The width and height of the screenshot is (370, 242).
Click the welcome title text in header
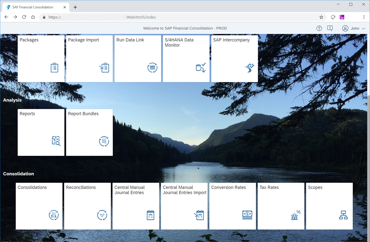(185, 28)
